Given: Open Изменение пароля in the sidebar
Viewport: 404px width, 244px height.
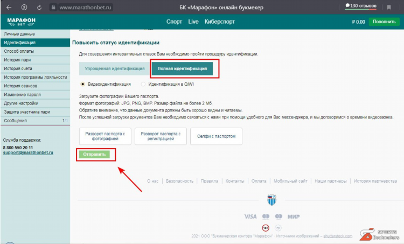Looking at the screenshot, I should point(35,95).
